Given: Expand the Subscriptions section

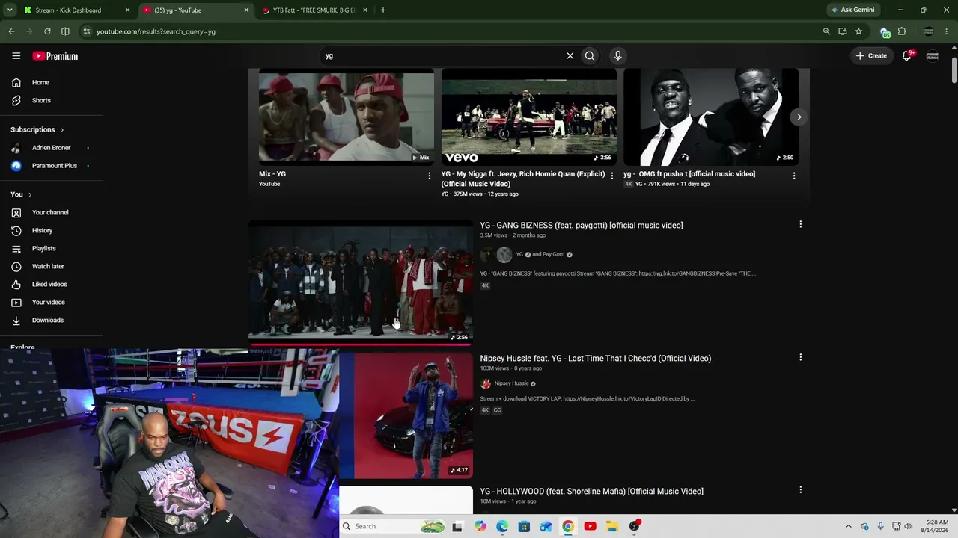Looking at the screenshot, I should 37,129.
